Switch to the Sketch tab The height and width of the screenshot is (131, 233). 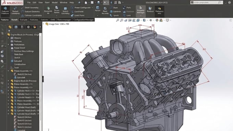click(14, 20)
